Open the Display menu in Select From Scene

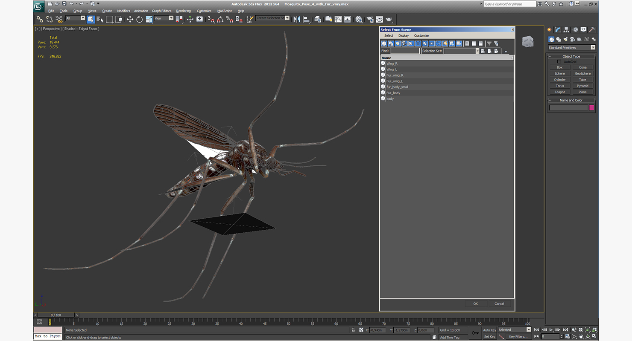pyautogui.click(x=404, y=36)
